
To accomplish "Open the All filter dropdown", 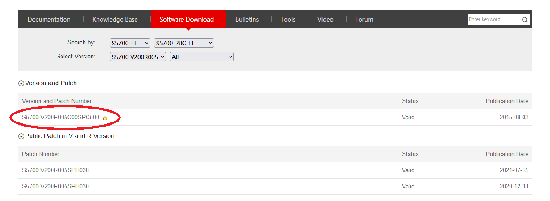I will [202, 57].
